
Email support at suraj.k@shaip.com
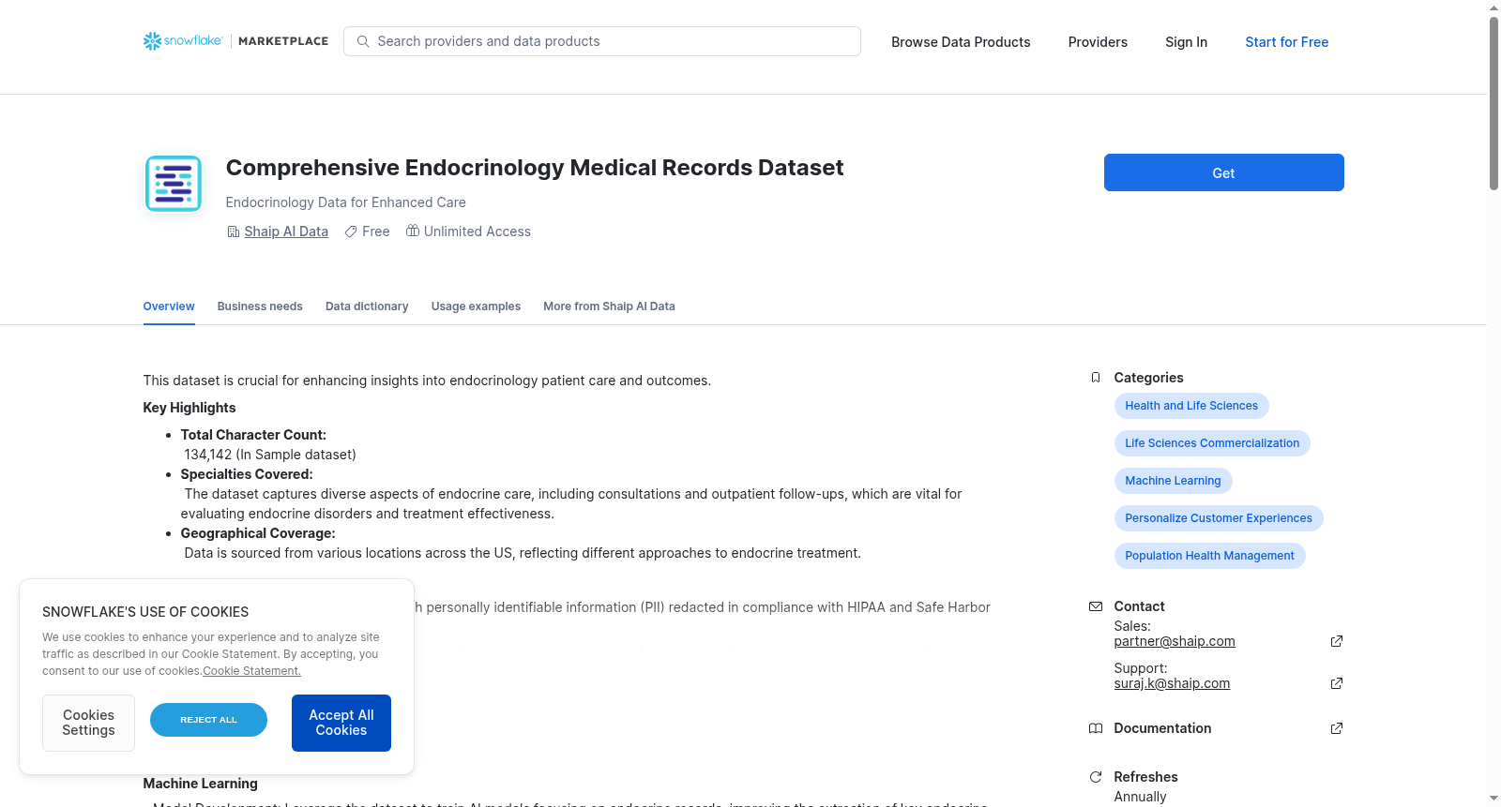tap(1172, 683)
